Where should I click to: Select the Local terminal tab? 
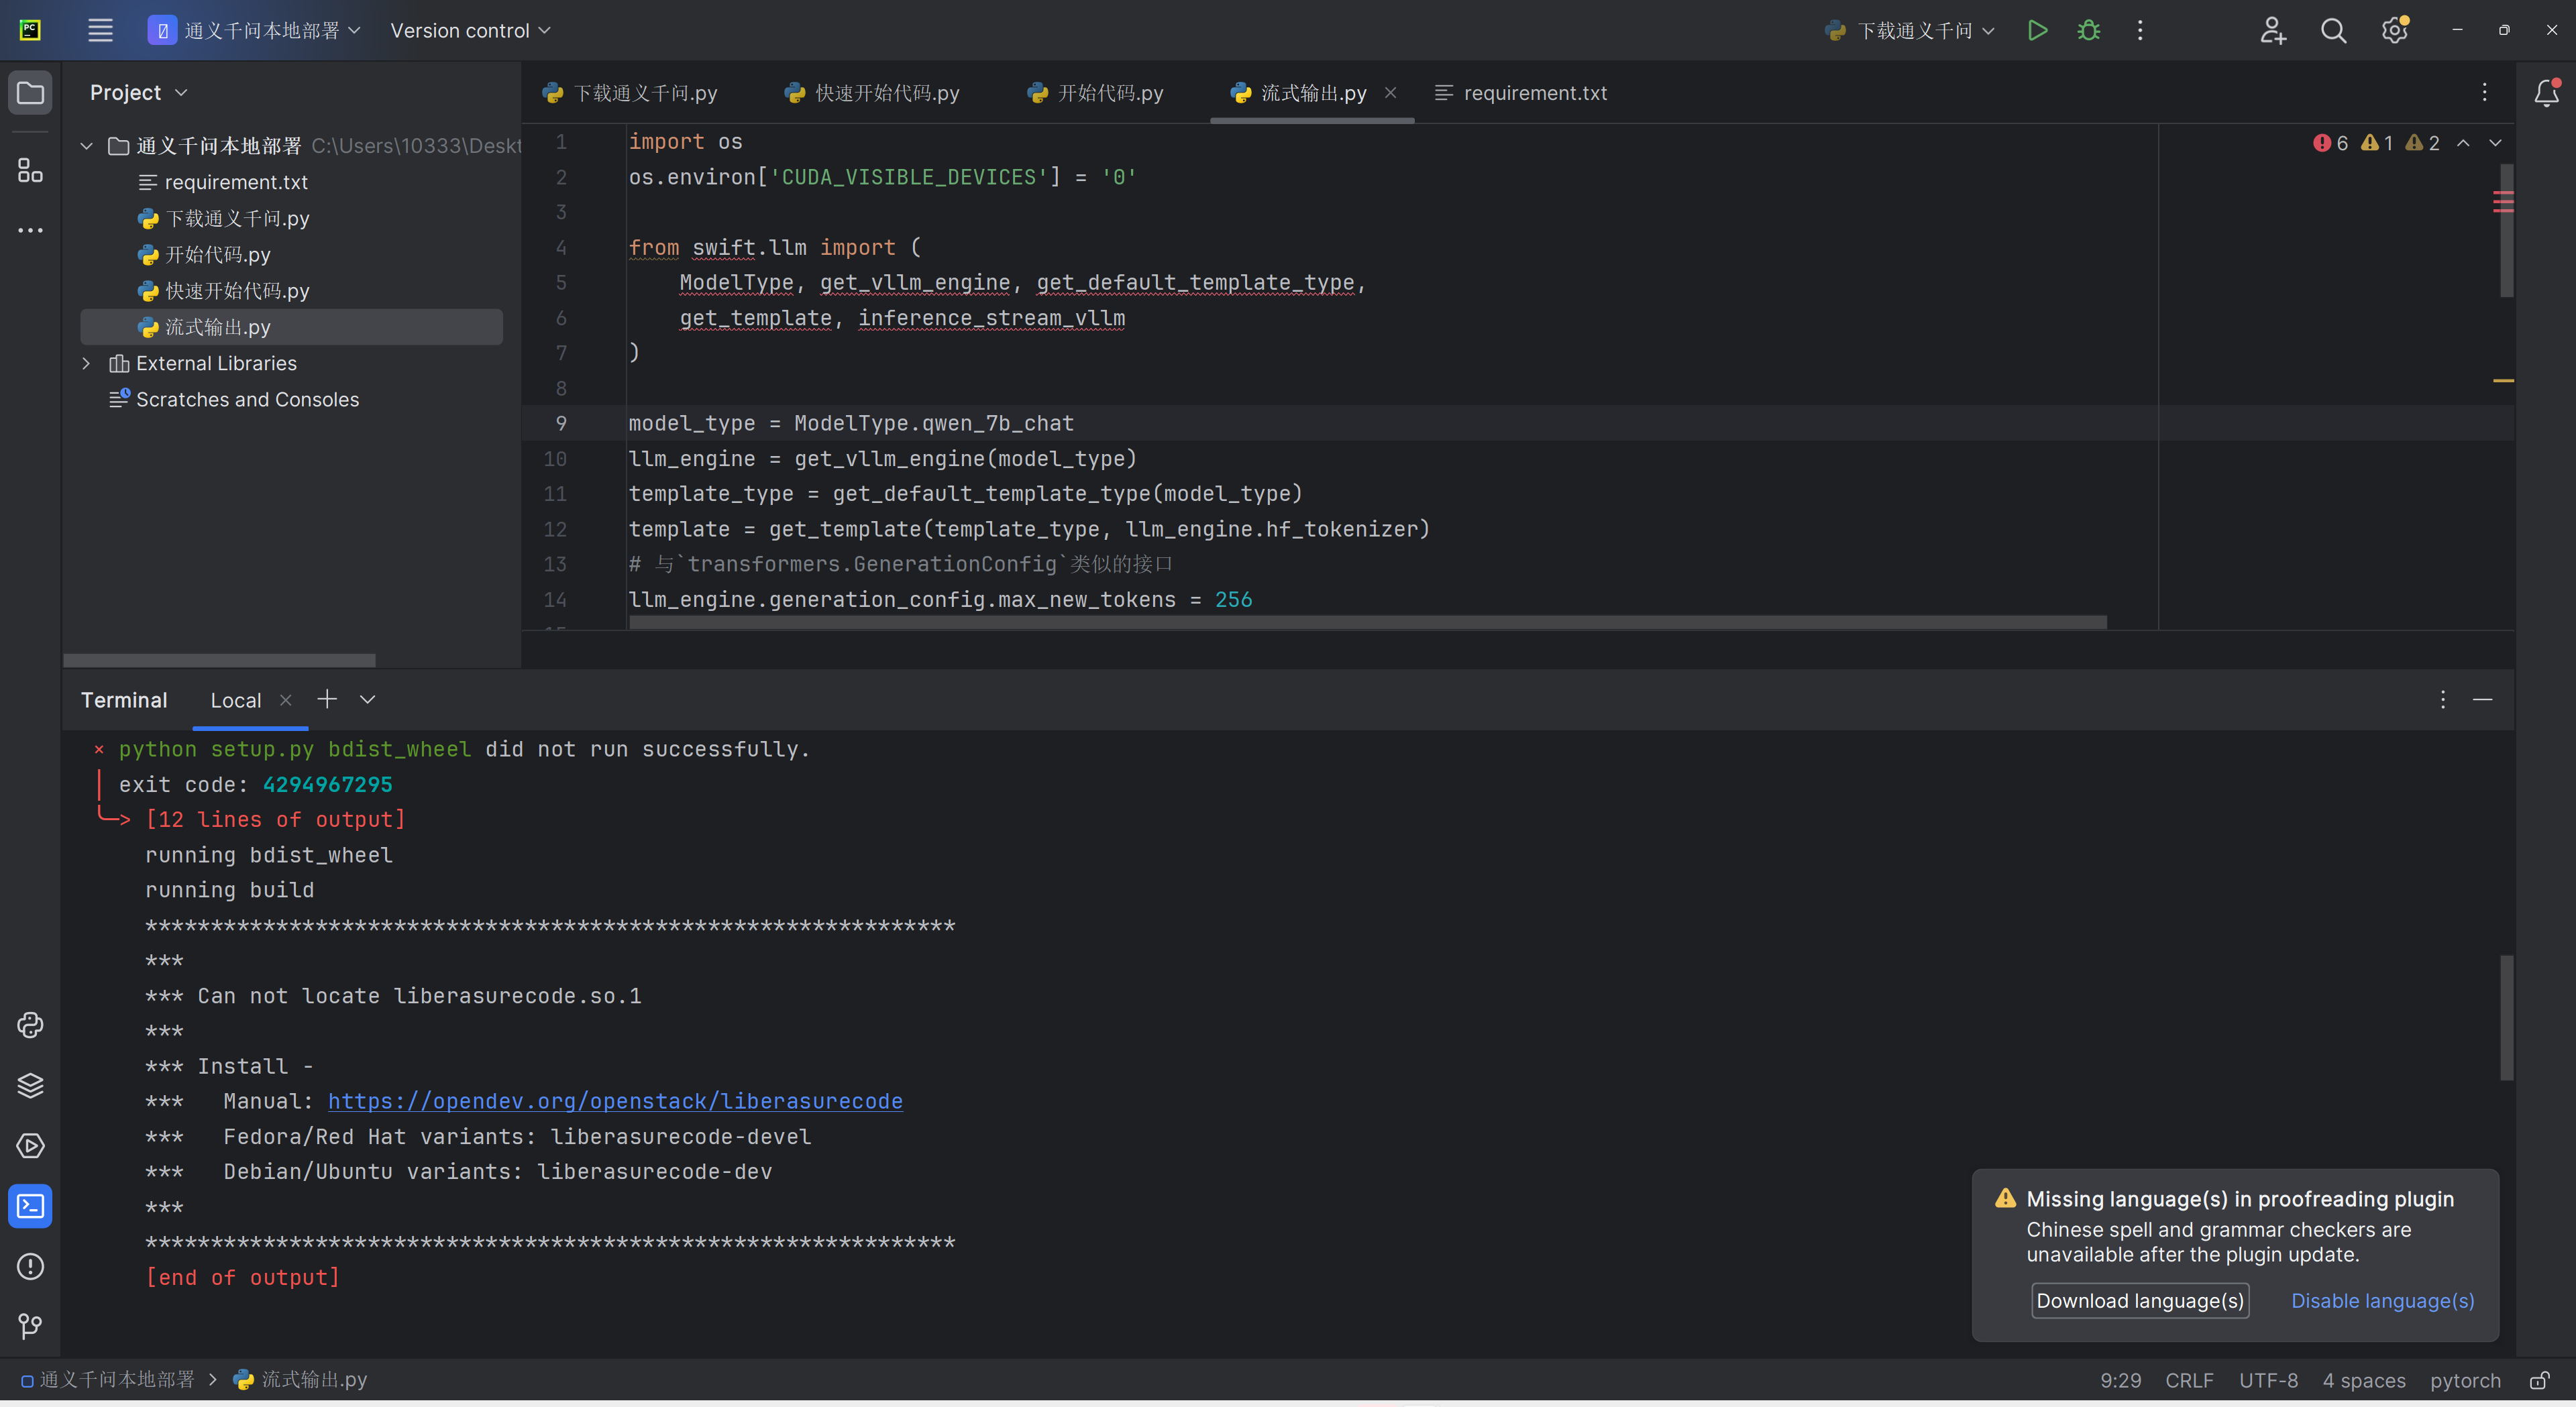pos(236,700)
